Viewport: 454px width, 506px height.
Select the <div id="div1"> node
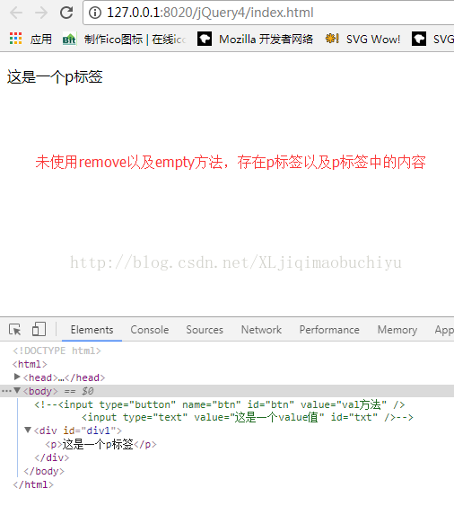click(x=78, y=431)
